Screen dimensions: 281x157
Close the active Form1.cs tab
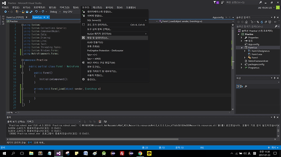48,17
